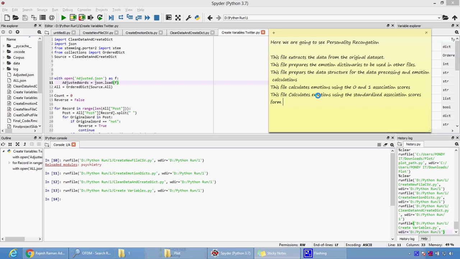Switch to the CreateEmotionDicts.py tab

pos(141,33)
